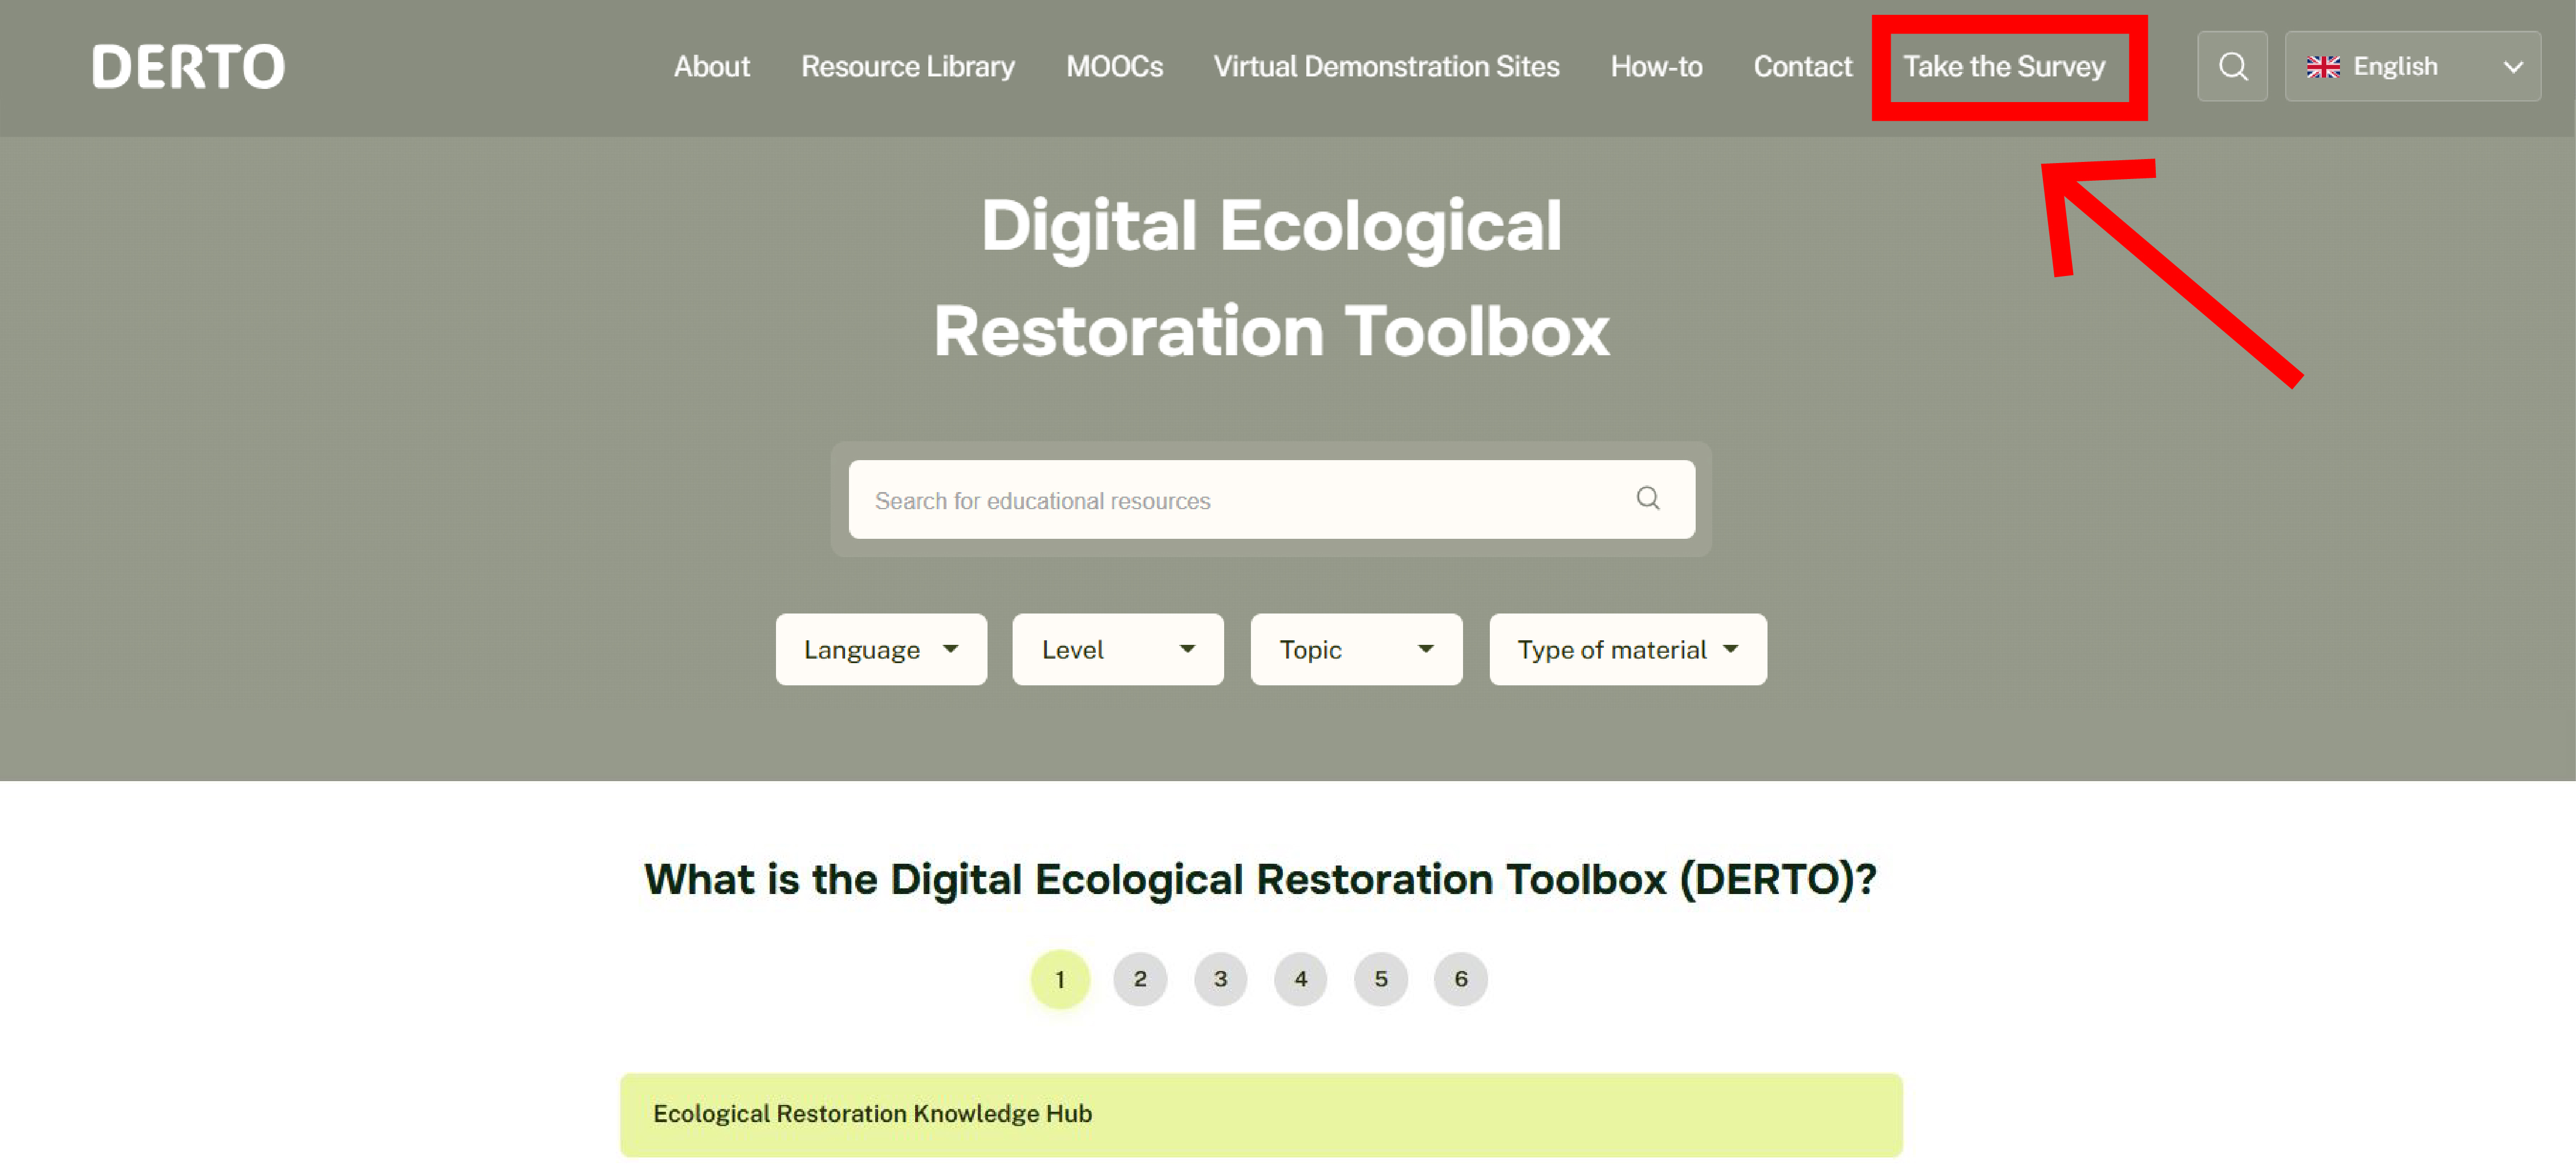Select step 4 circle
The width and height of the screenshot is (2576, 1166).
click(1300, 978)
